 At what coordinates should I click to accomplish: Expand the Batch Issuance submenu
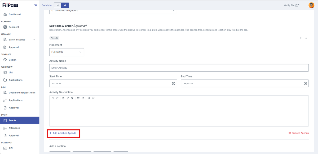click(34, 40)
